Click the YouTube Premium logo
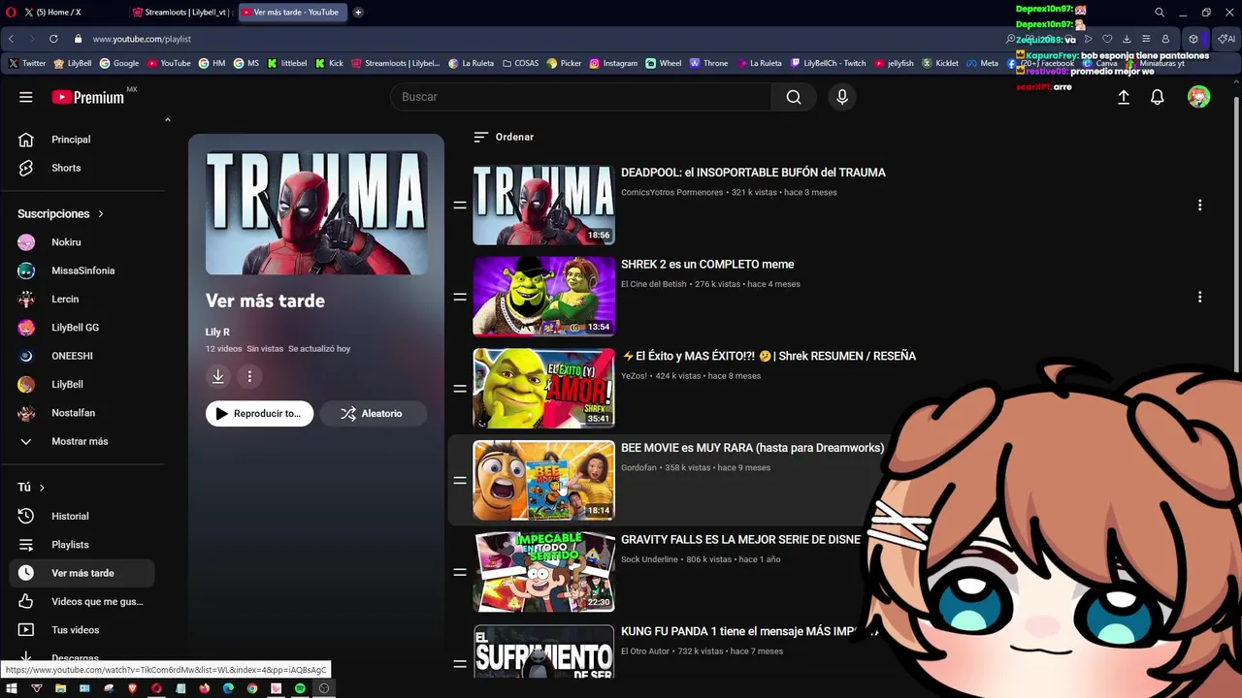 coord(88,97)
